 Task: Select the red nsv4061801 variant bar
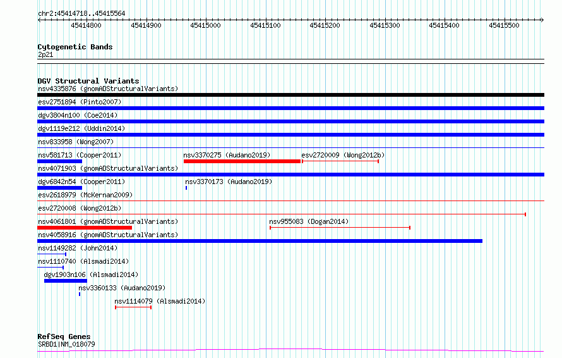coord(85,228)
